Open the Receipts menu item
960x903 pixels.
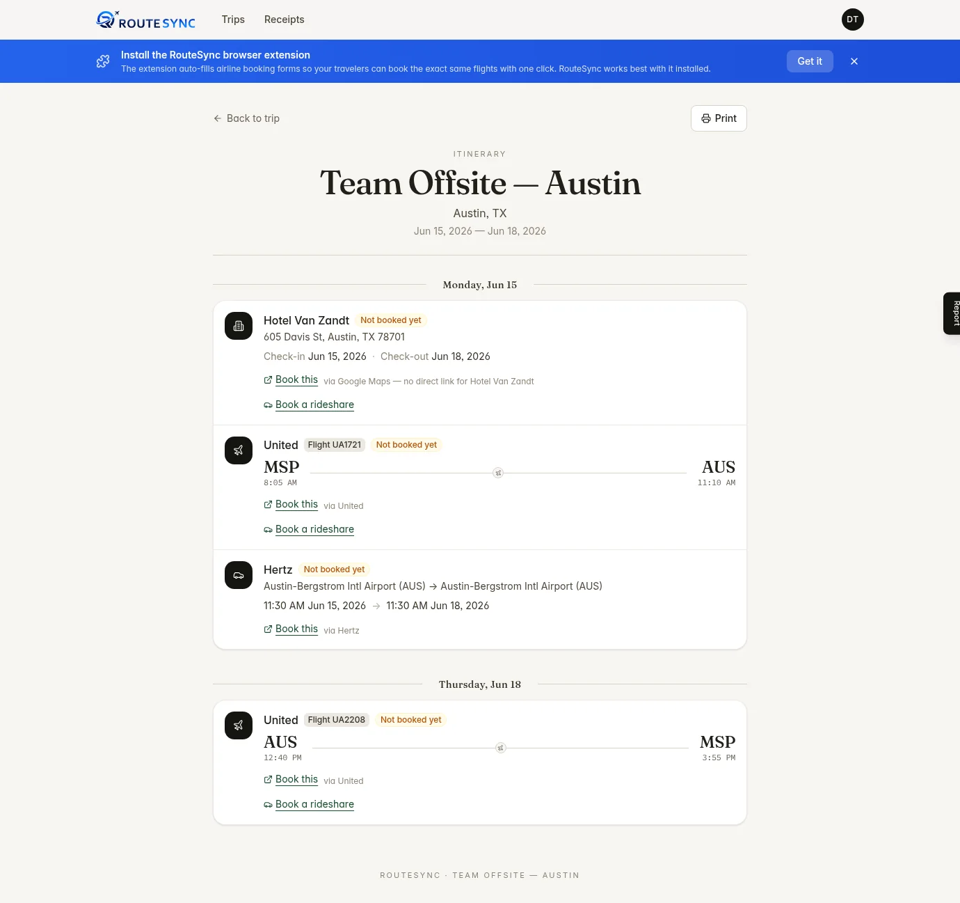pyautogui.click(x=284, y=19)
